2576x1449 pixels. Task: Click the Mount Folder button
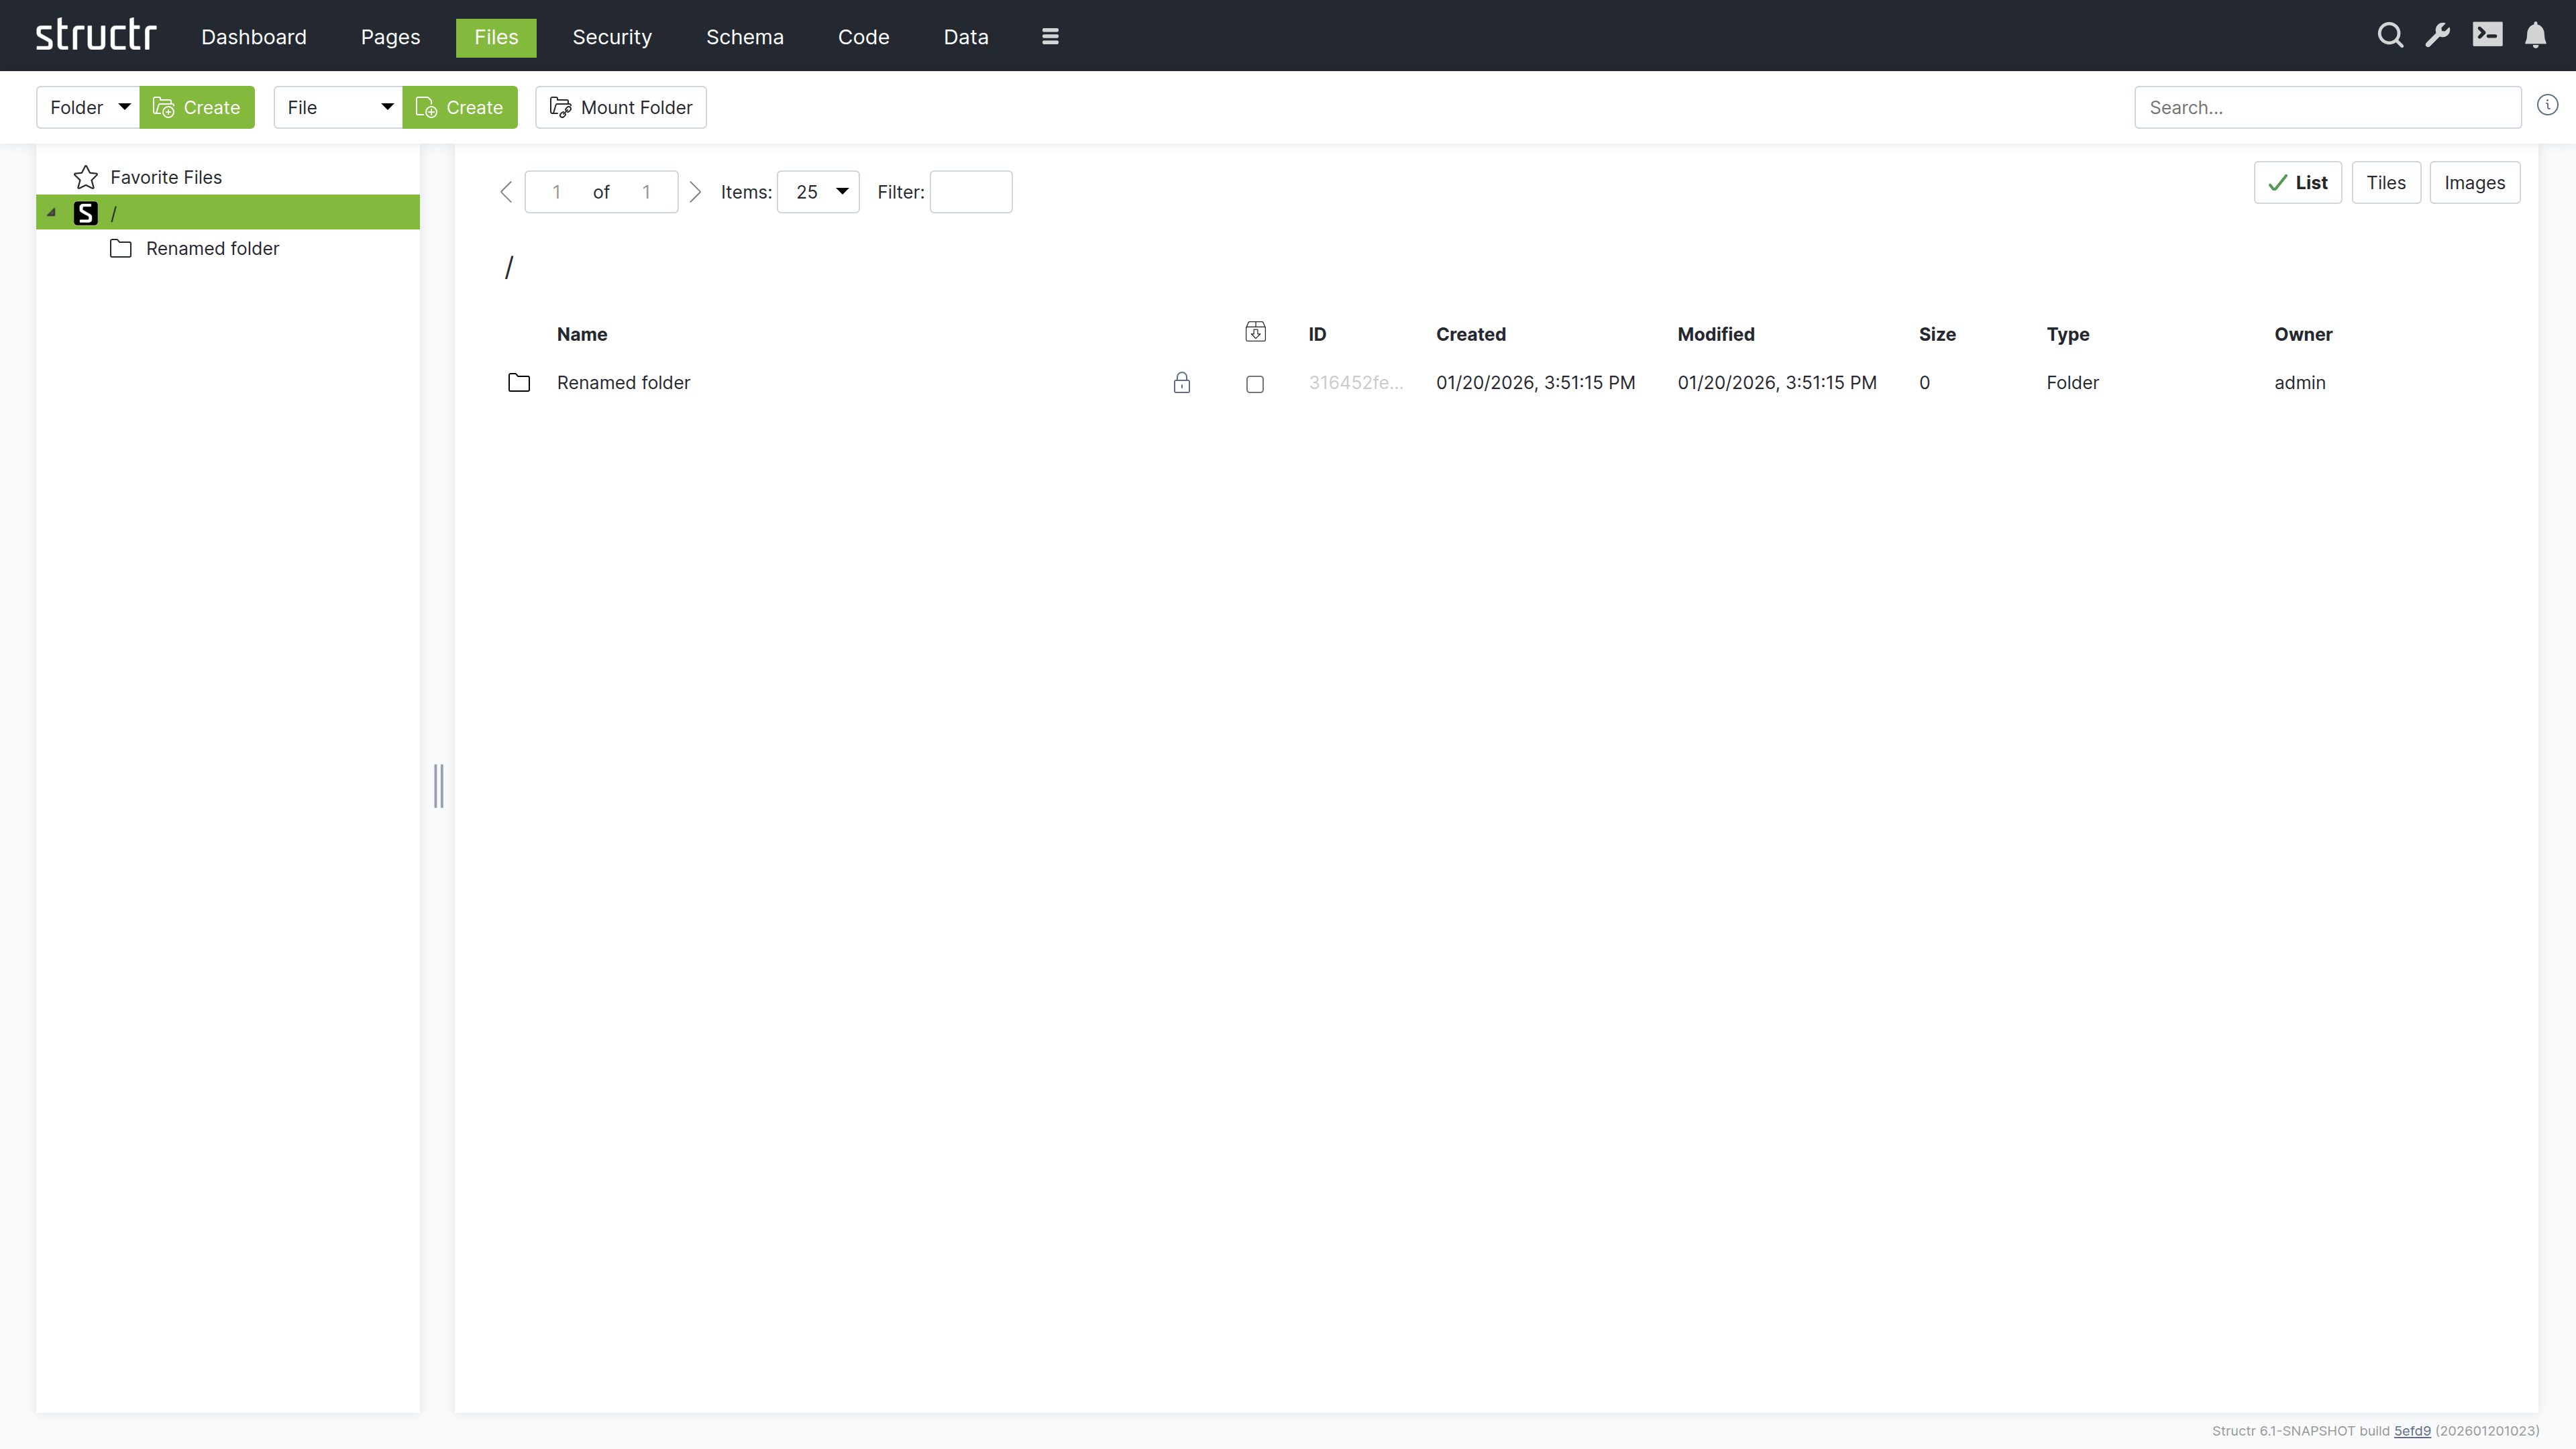pyautogui.click(x=620, y=107)
